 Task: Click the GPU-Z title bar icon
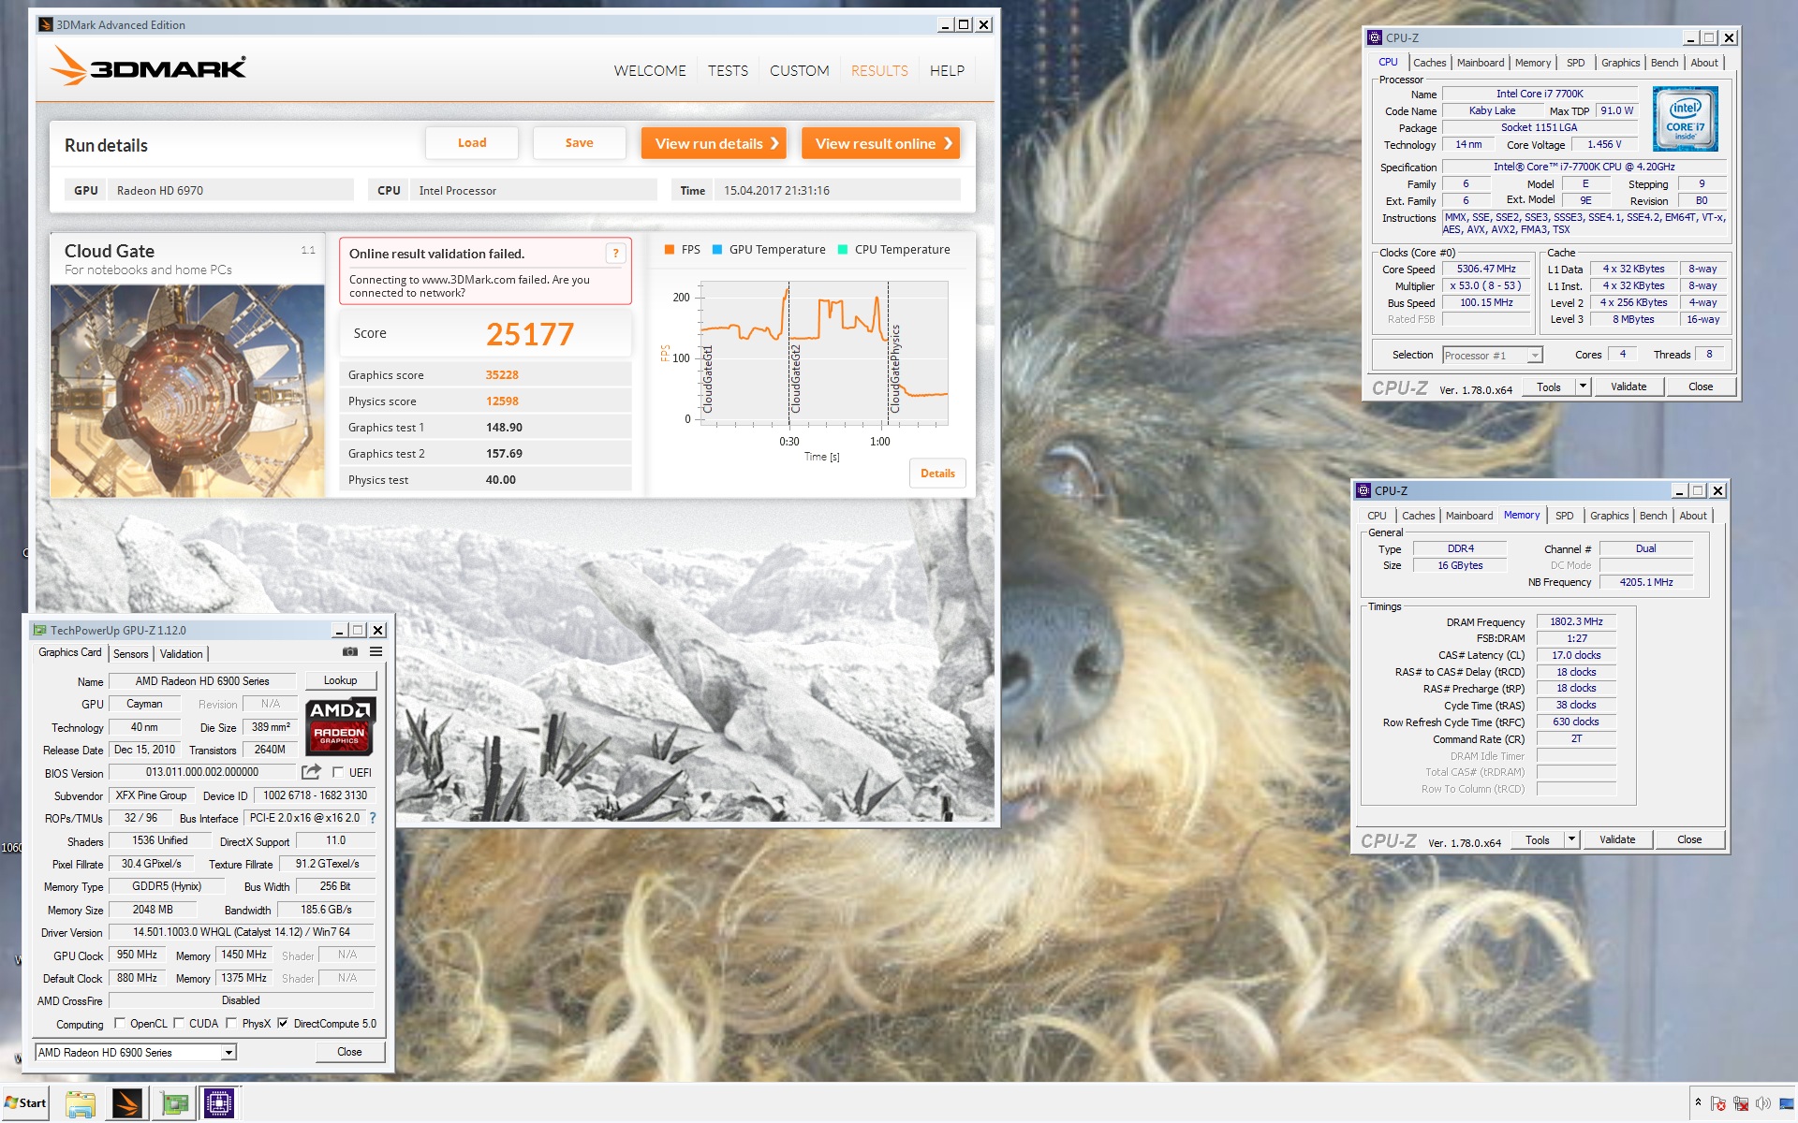click(x=39, y=630)
